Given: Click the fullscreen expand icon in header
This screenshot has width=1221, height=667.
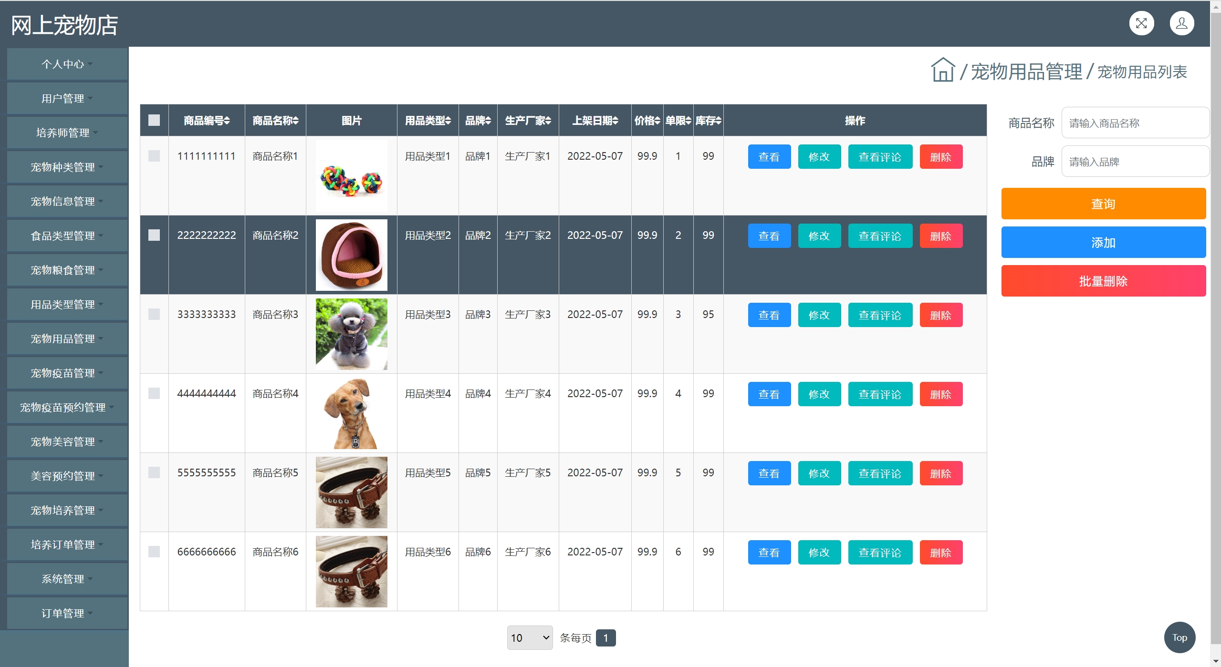Looking at the screenshot, I should click(x=1141, y=23).
